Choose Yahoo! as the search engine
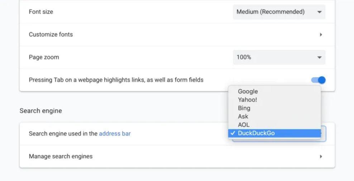This screenshot has height=181, width=354. 248,100
